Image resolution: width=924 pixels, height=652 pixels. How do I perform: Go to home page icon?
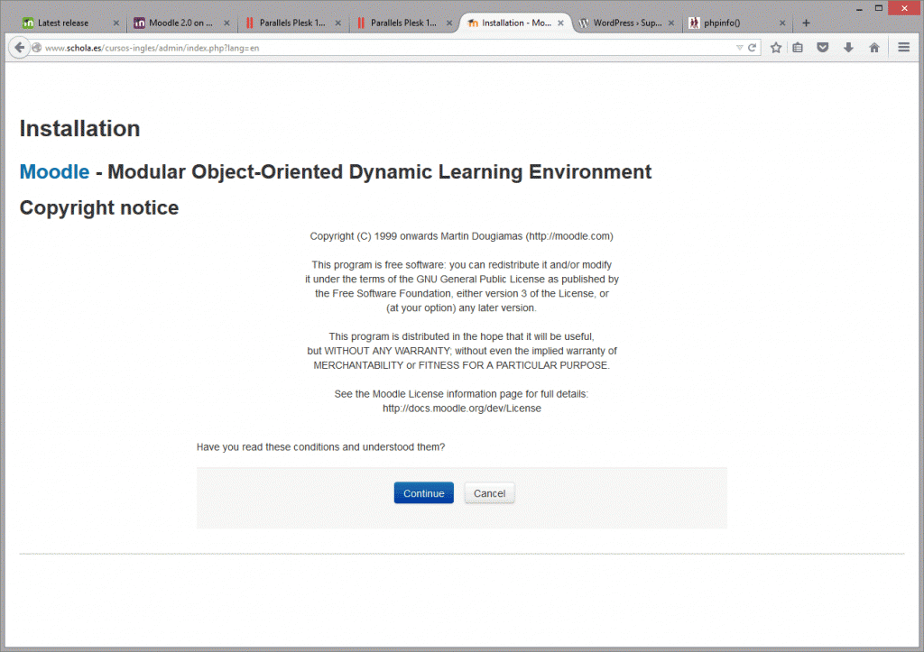(873, 48)
